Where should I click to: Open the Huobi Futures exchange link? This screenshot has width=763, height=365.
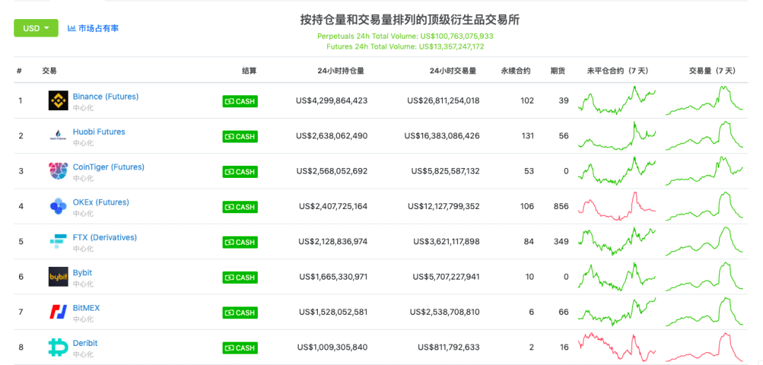click(x=99, y=132)
